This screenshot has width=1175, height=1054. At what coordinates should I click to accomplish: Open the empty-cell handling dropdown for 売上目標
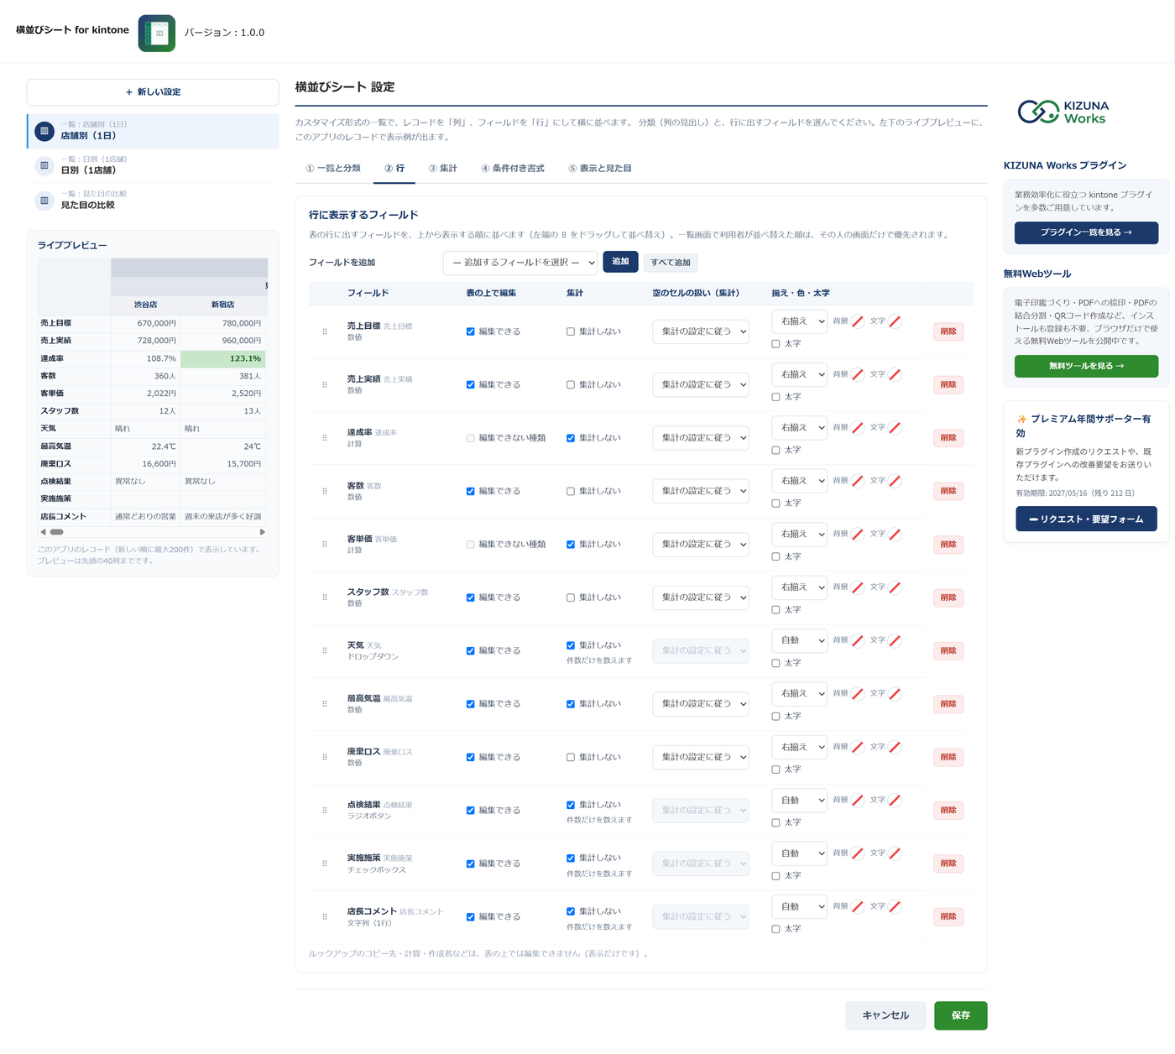pyautogui.click(x=701, y=331)
